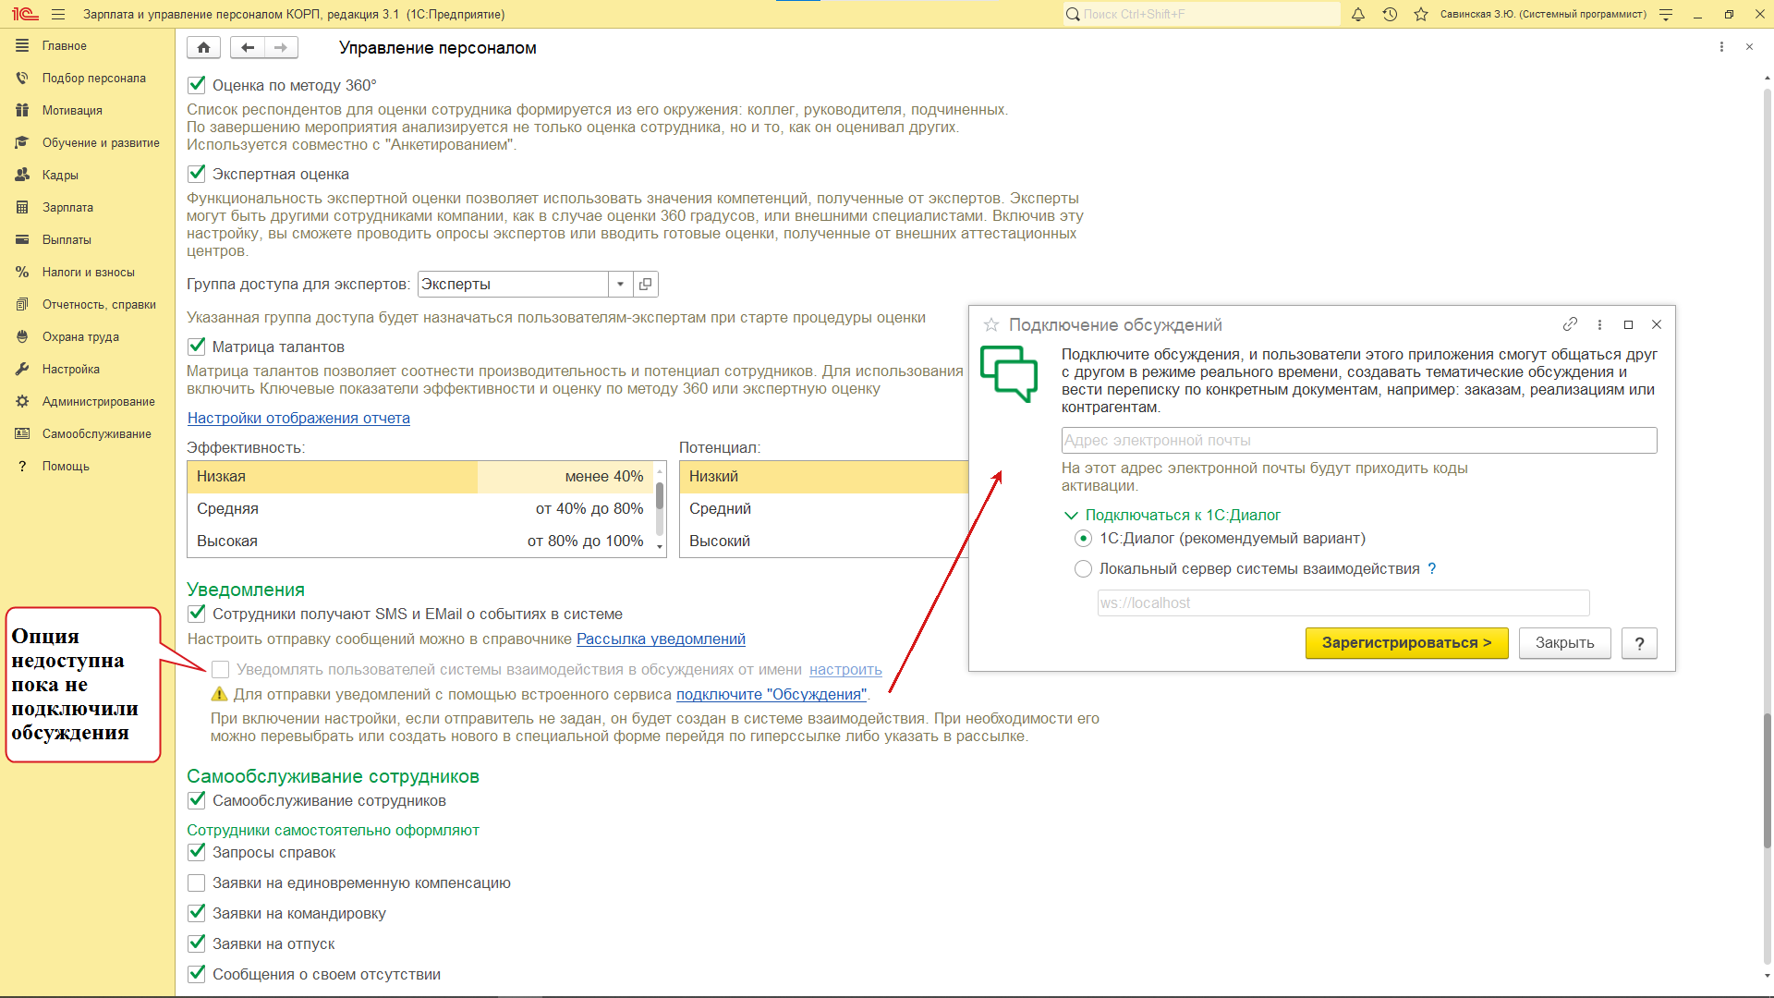The width and height of the screenshot is (1774, 998).
Task: Open notifications bell icon
Action: tap(1358, 15)
